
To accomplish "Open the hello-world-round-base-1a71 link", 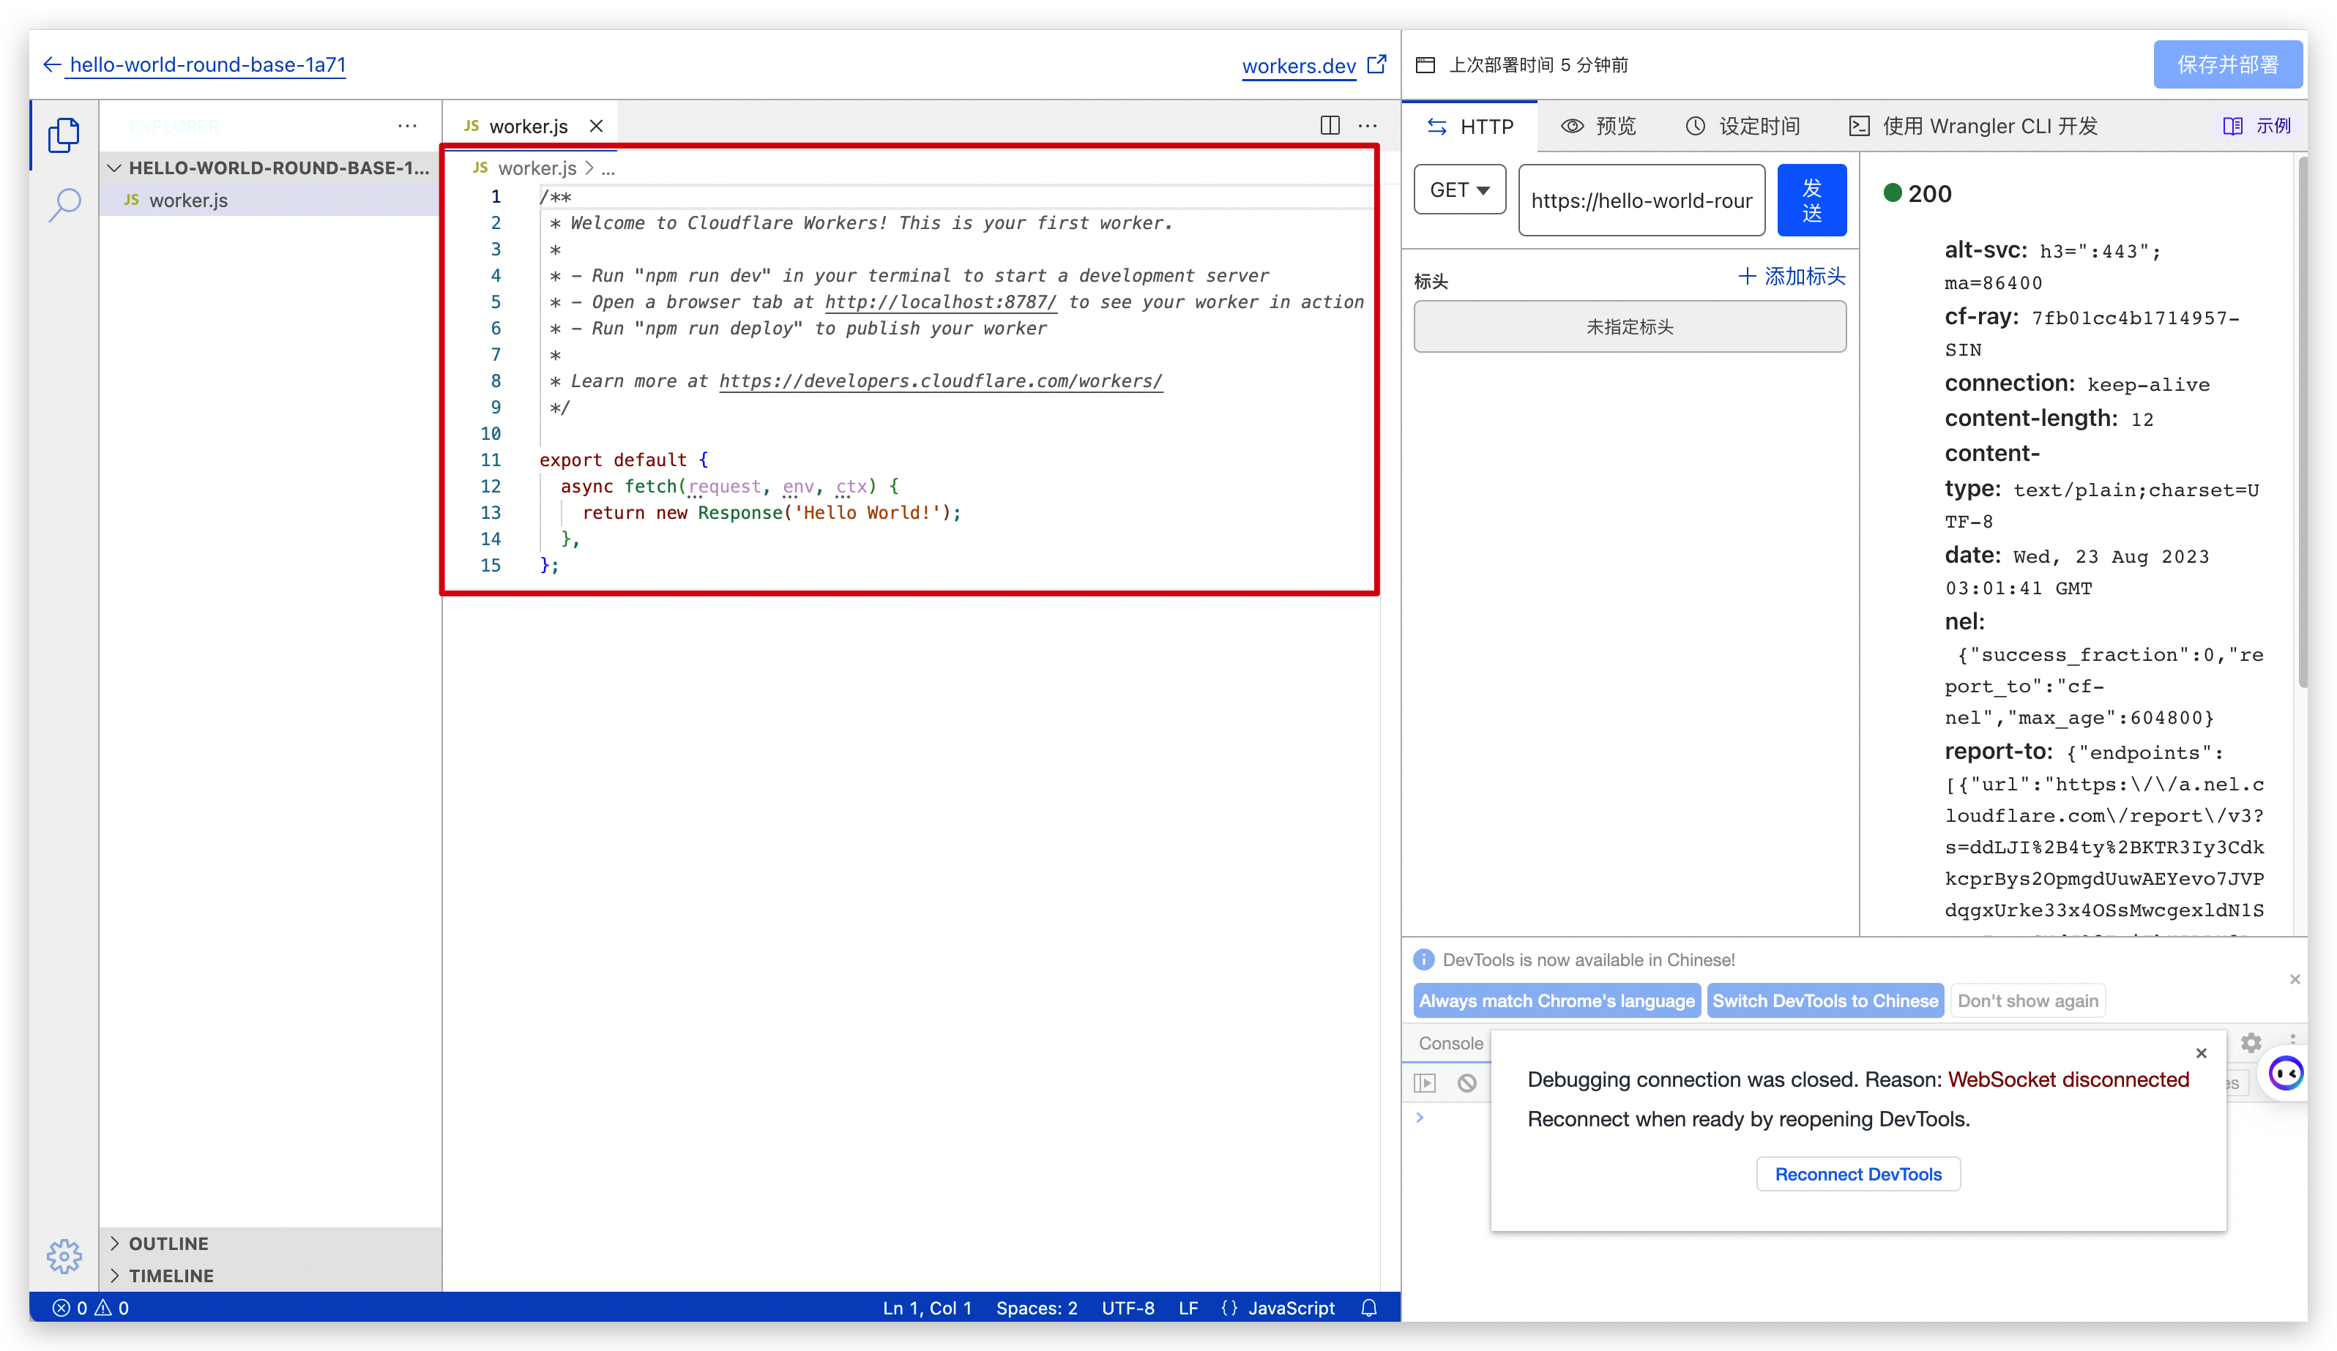I will [x=208, y=64].
